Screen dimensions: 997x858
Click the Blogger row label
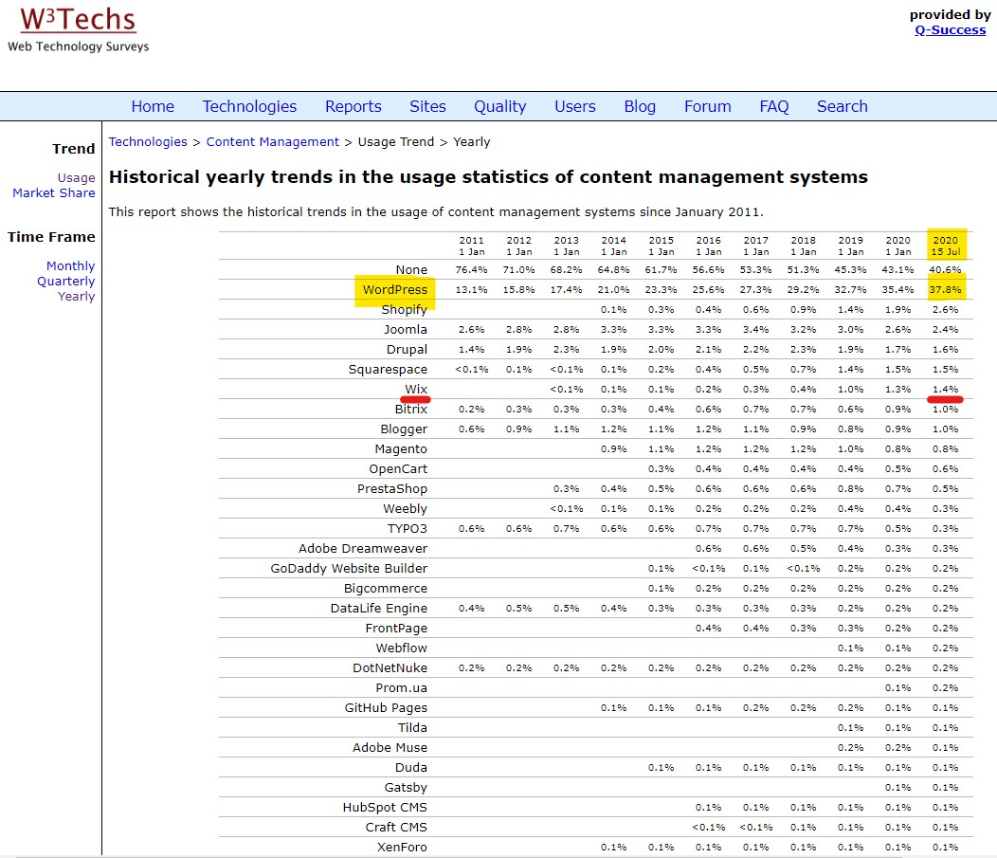(x=404, y=429)
